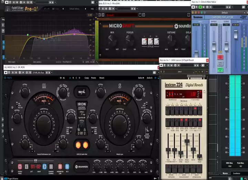This screenshot has width=248, height=180.
Task: Enable the green R read button in the Oxford Inflator header
Action: 200,7
